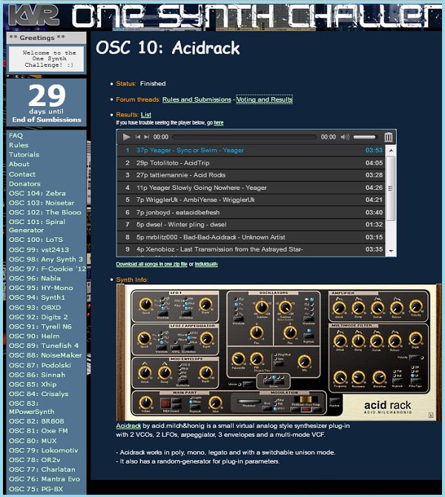The image size is (445, 497).
Task: Go to OSC 76: Mantra Evo
Action: [44, 479]
